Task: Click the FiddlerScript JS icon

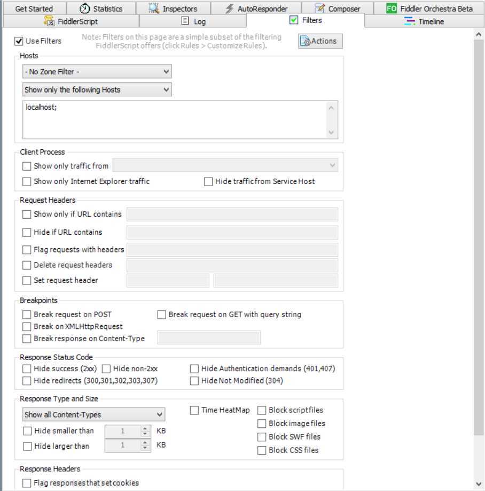Action: (x=49, y=21)
